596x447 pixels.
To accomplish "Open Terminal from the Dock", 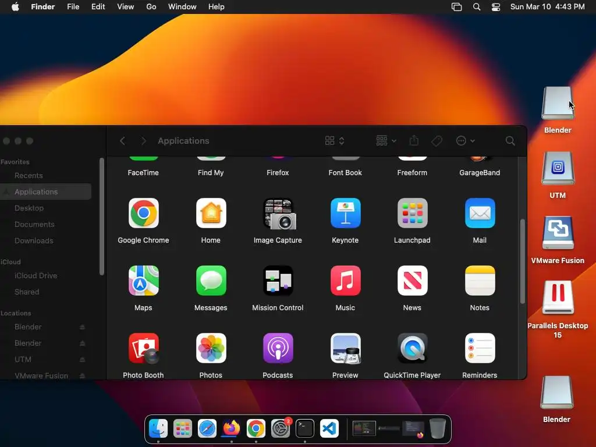I will 305,429.
